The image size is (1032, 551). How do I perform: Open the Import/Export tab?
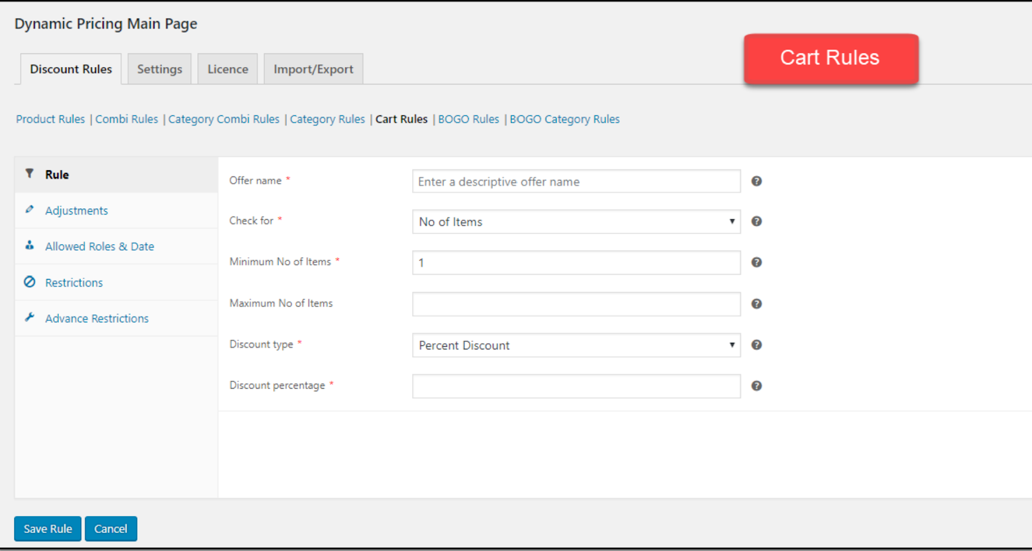[313, 69]
